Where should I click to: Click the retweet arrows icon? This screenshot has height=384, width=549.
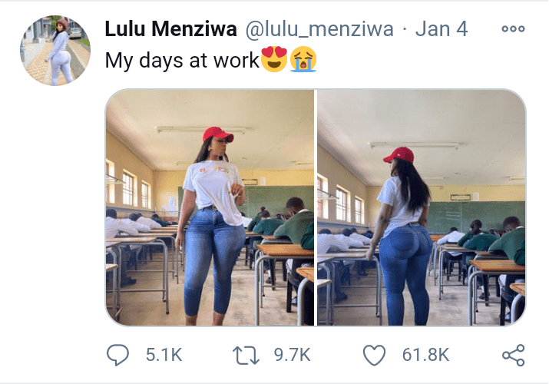tap(246, 356)
